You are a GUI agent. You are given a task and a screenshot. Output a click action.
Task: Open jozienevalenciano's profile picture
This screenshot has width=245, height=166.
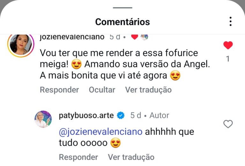click(x=21, y=45)
